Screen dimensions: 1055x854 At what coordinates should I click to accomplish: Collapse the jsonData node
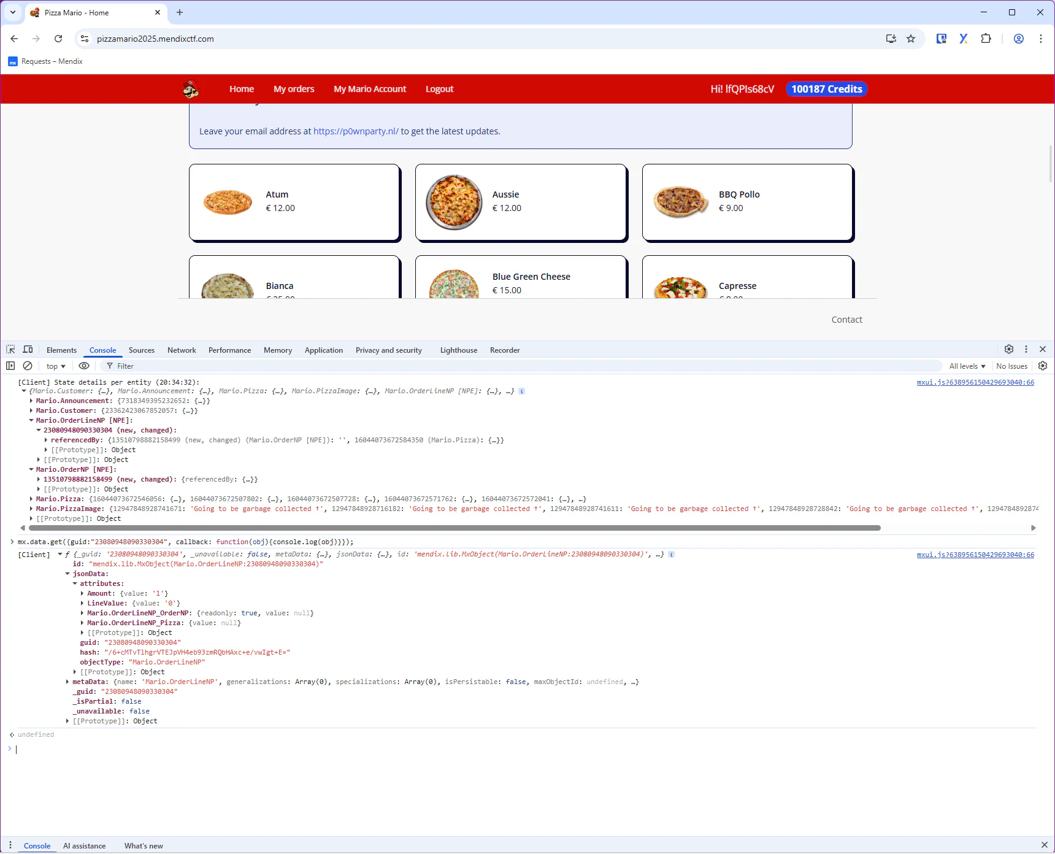point(67,574)
